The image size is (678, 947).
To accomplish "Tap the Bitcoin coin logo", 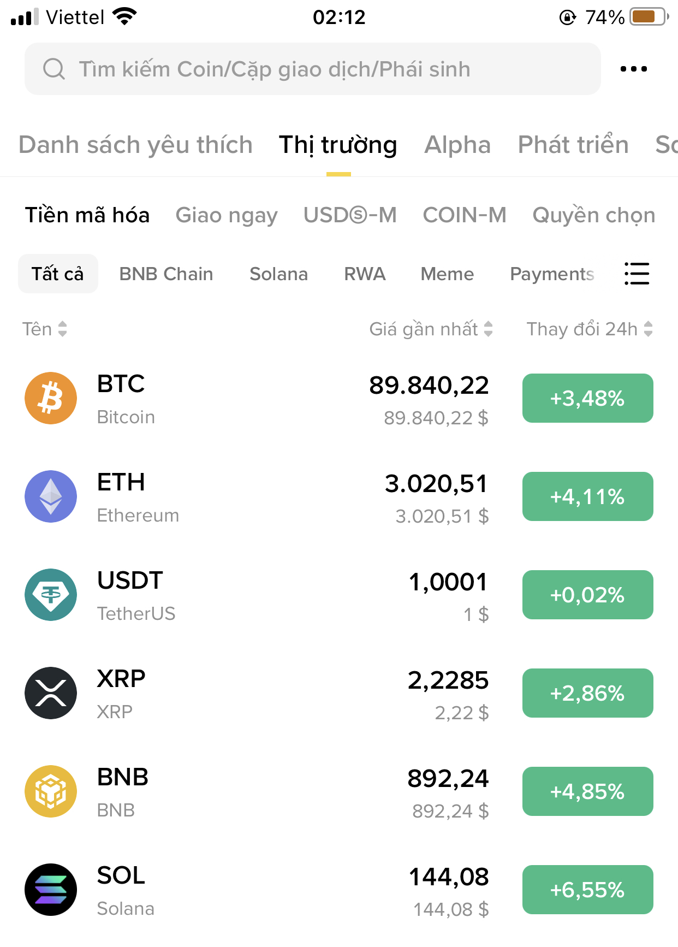I will [x=51, y=398].
